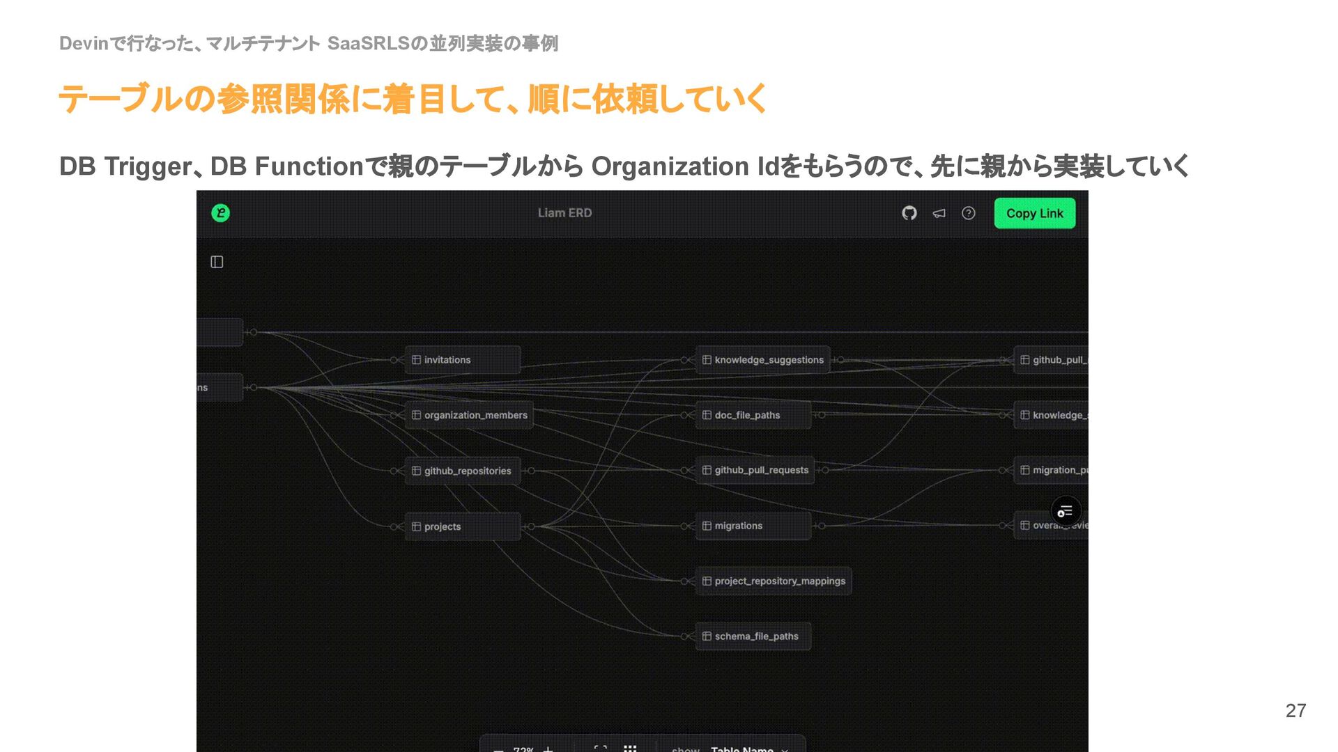Screen dimensions: 1338x752
Task: Select the schema_file_paths table name
Action: click(757, 636)
